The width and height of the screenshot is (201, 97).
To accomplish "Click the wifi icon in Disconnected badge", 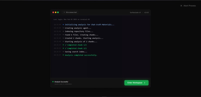I will (64, 12).
